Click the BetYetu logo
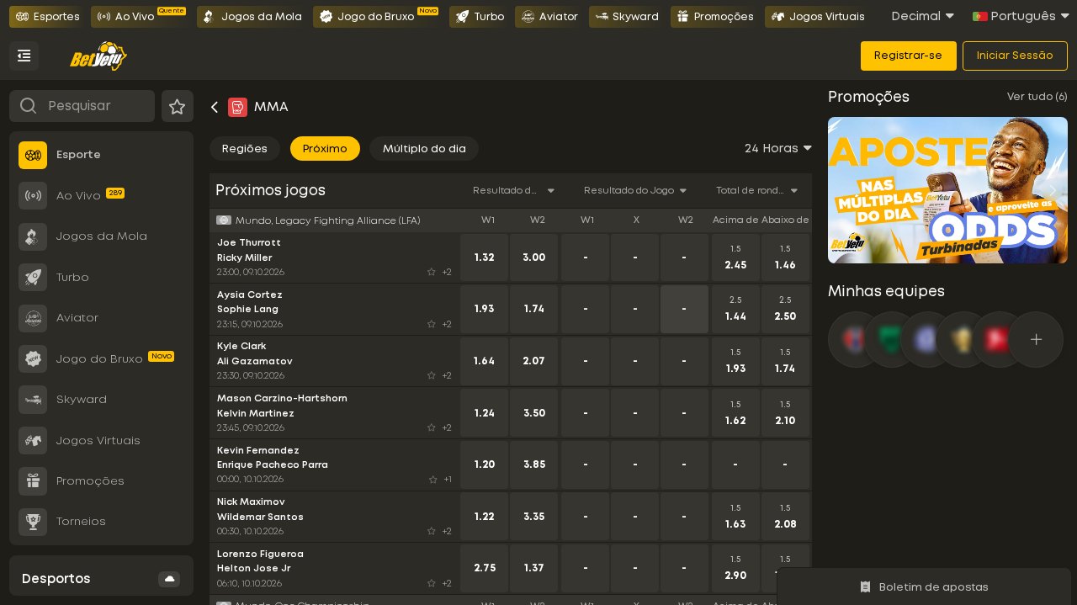 pyautogui.click(x=98, y=56)
